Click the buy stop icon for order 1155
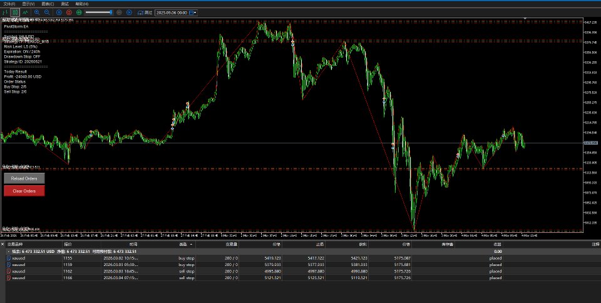The width and height of the screenshot is (601, 303). point(9,258)
